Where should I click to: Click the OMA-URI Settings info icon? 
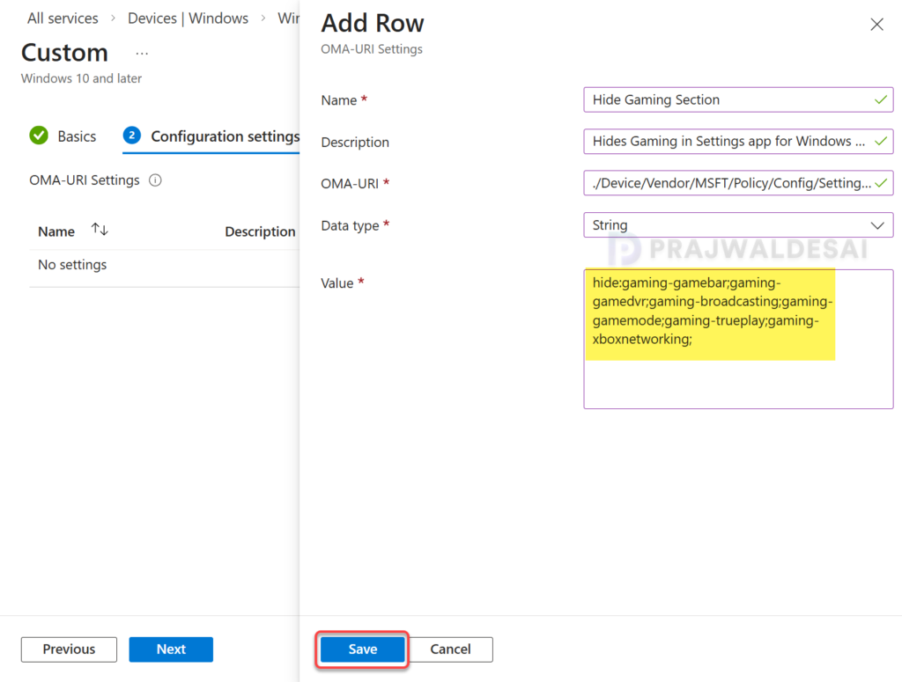click(x=155, y=180)
